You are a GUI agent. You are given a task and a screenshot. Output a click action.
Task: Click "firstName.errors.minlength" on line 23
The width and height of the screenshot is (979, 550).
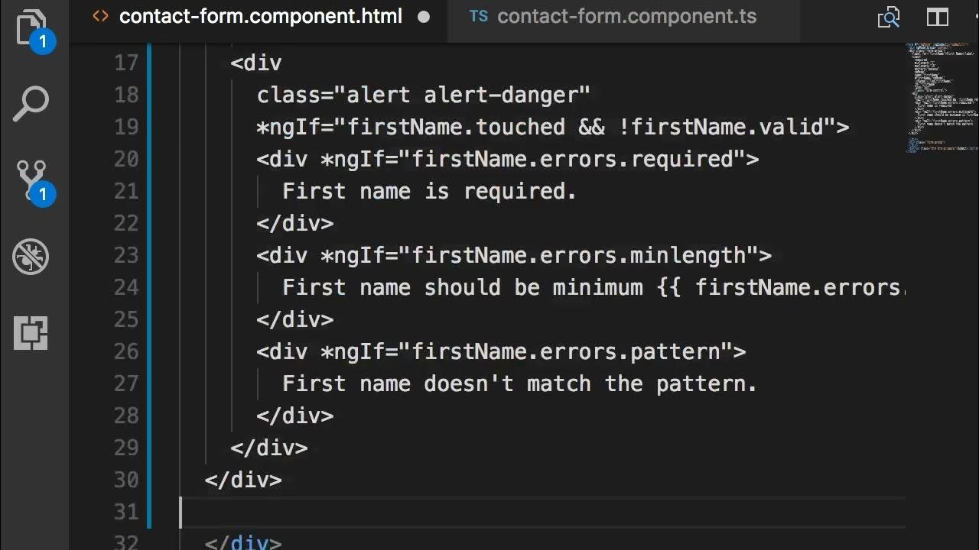[579, 255]
